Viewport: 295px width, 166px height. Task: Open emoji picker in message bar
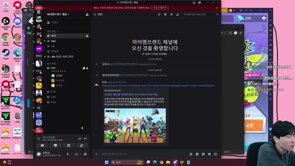pyautogui.click(x=209, y=154)
